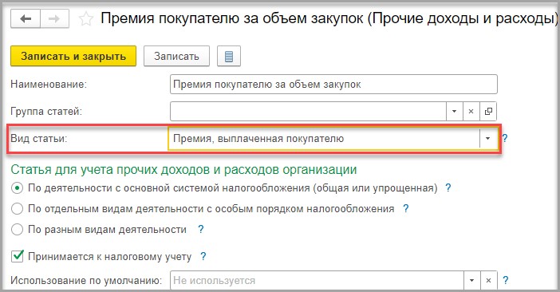Click into the Наименование text field
This screenshot has width=560, height=292.
pos(333,85)
